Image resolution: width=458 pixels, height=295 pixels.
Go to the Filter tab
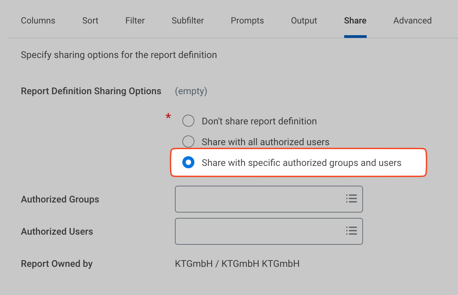click(x=135, y=21)
